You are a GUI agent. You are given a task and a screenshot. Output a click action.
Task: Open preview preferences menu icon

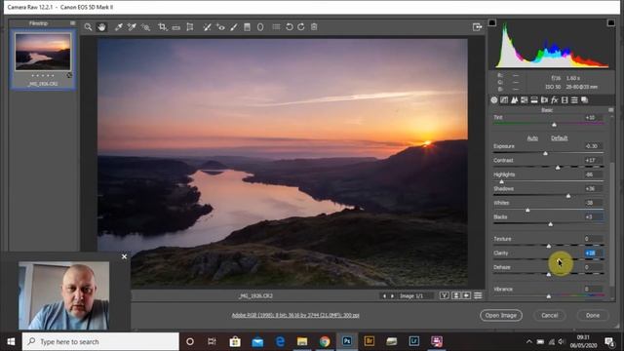click(x=478, y=295)
